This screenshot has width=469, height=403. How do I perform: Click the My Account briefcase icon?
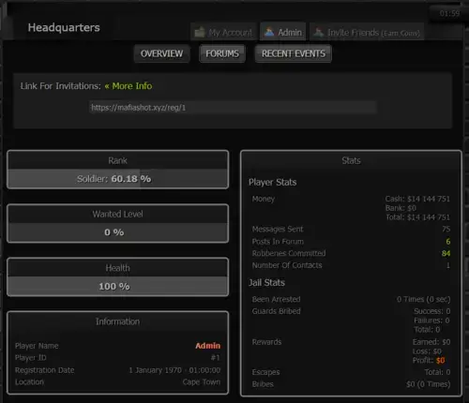tap(200, 32)
